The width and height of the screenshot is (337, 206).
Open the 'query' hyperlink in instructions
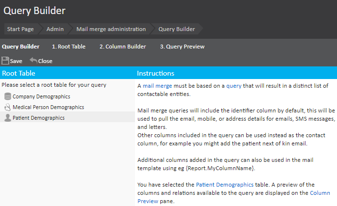pos(234,86)
